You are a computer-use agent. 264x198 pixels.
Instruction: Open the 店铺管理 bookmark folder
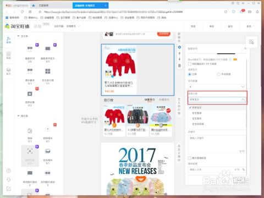pyautogui.click(x=47, y=18)
